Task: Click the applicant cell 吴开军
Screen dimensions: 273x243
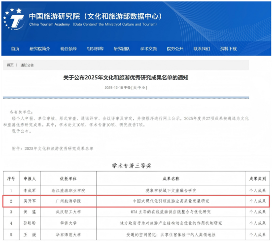Action: [30, 201]
